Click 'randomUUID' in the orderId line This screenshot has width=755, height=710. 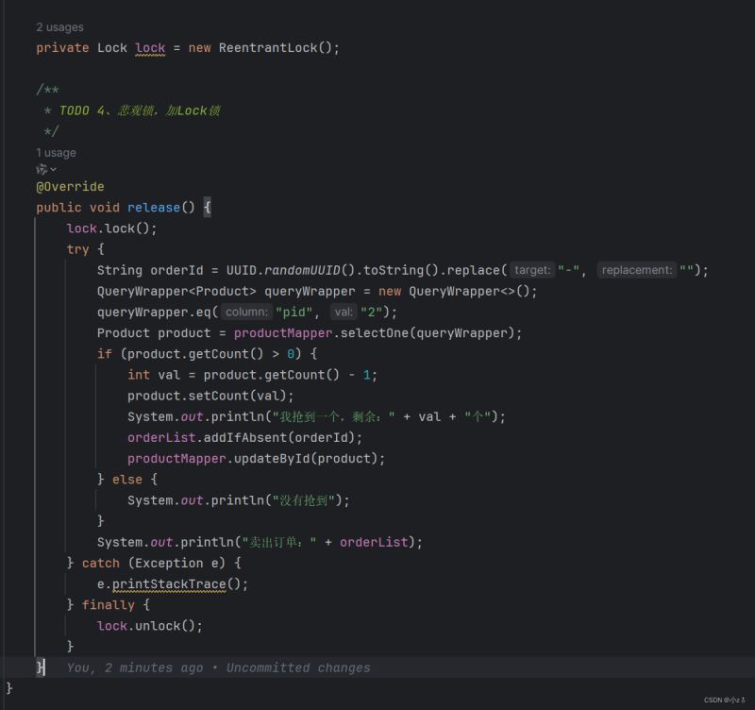[x=302, y=270]
